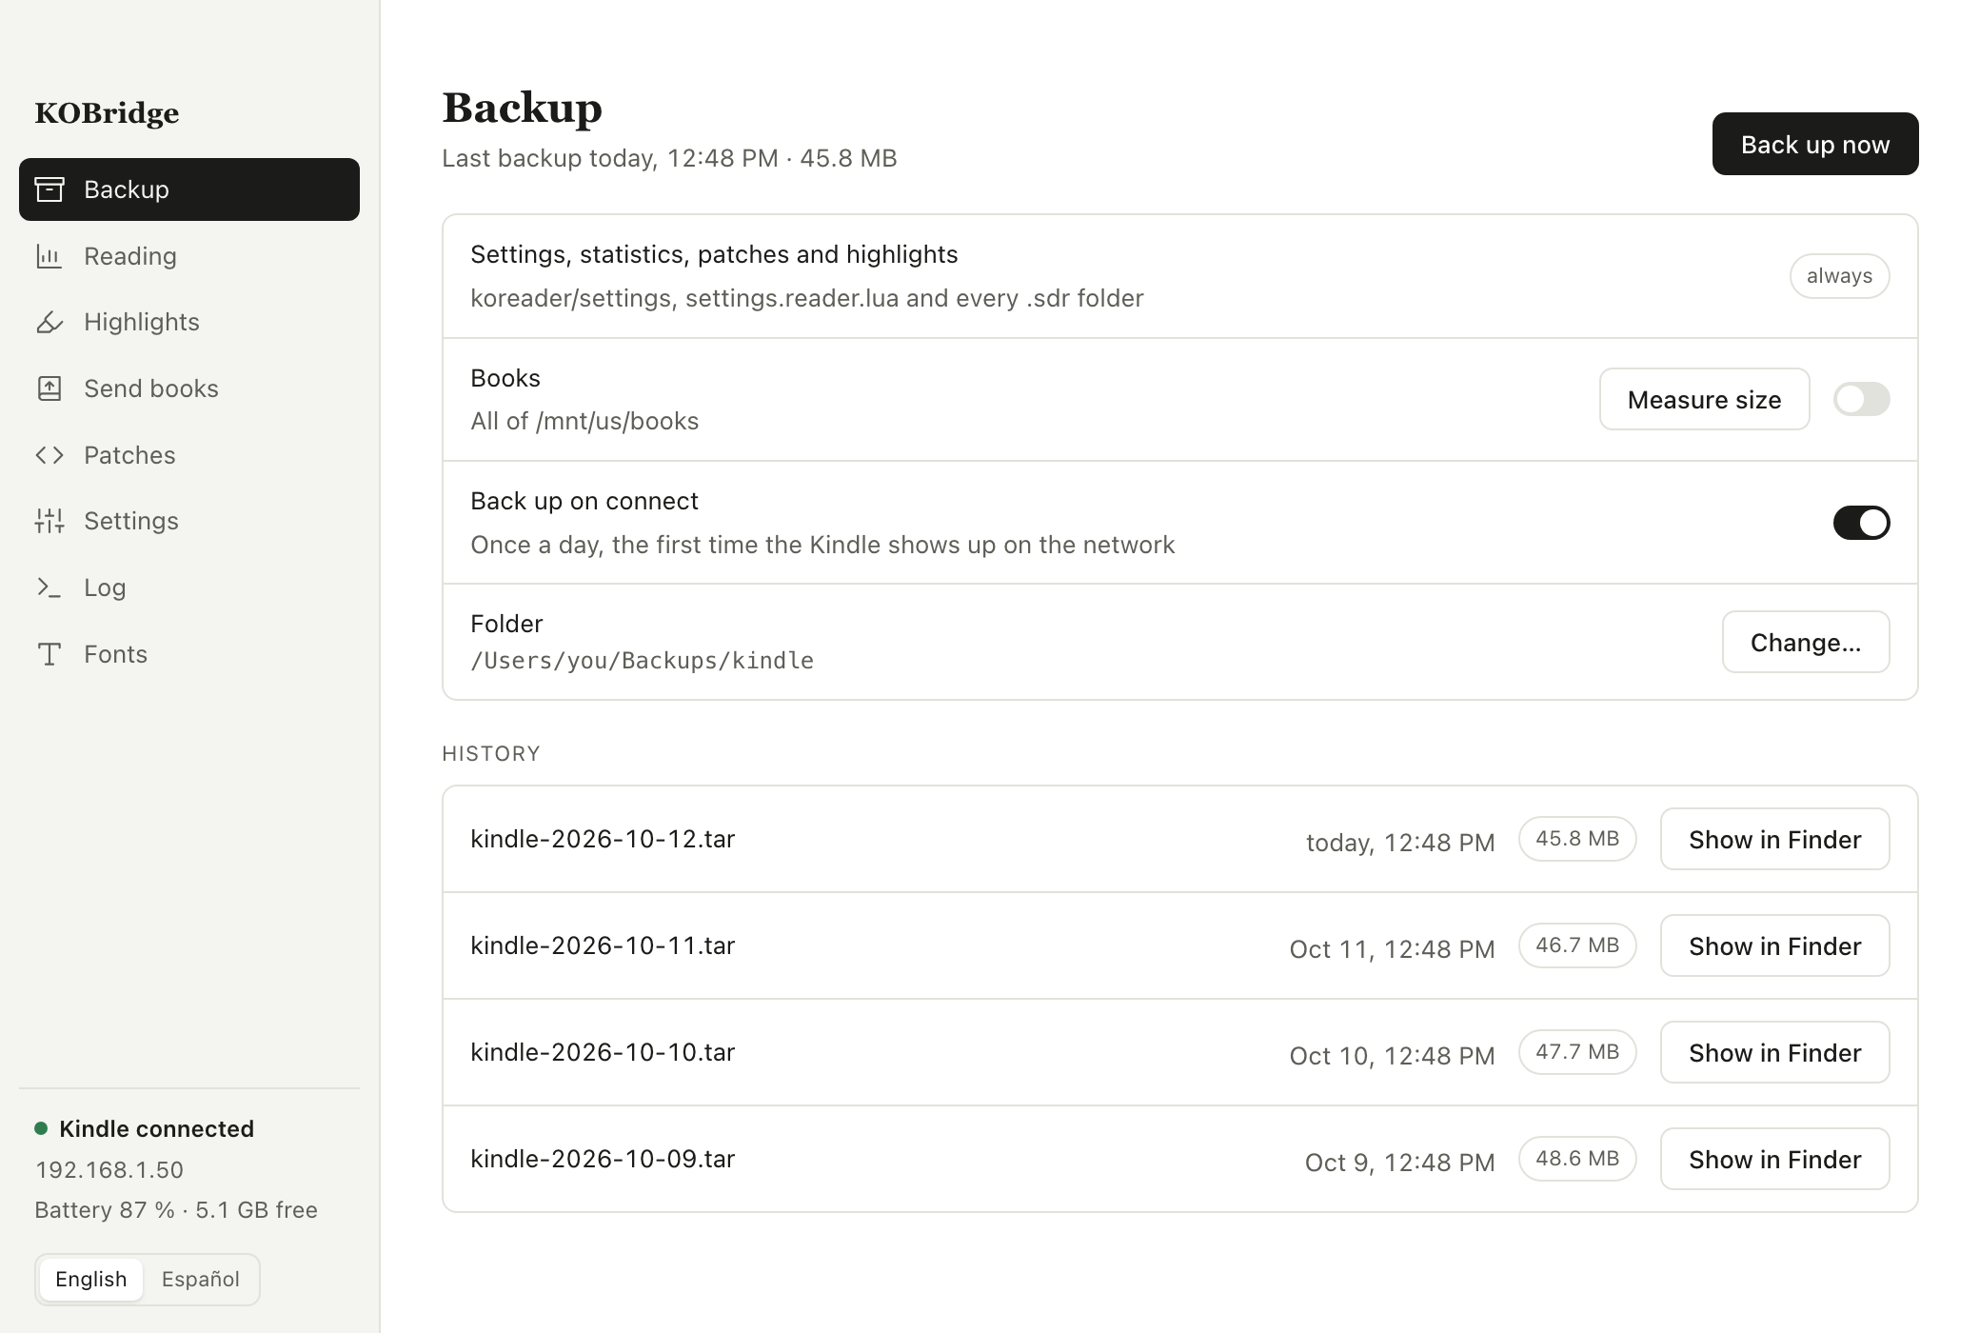Screen dimensions: 1980x1333
Task: Enable the Books backup toggle
Action: click(1861, 399)
